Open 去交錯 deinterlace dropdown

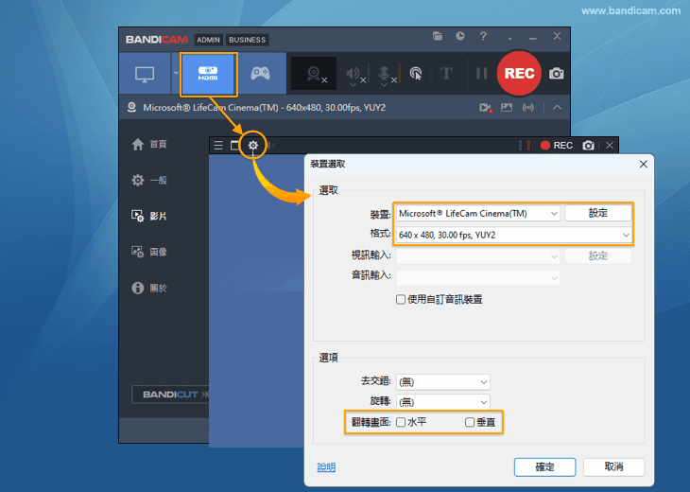click(442, 382)
